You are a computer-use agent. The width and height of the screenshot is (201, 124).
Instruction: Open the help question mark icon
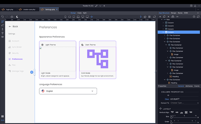tap(194, 17)
